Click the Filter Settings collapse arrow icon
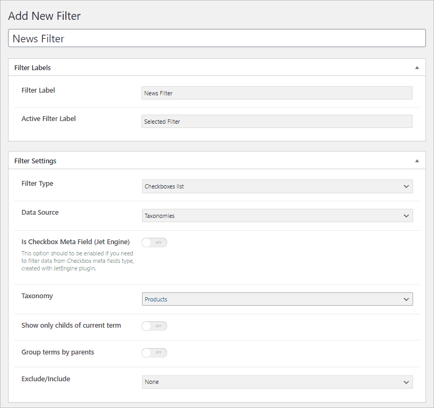 click(417, 161)
